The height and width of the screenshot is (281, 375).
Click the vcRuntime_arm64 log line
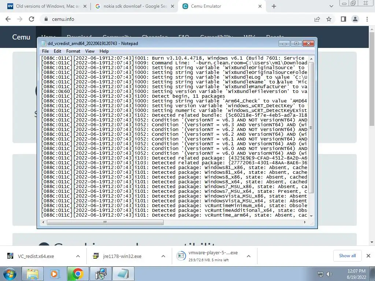pyautogui.click(x=174, y=215)
